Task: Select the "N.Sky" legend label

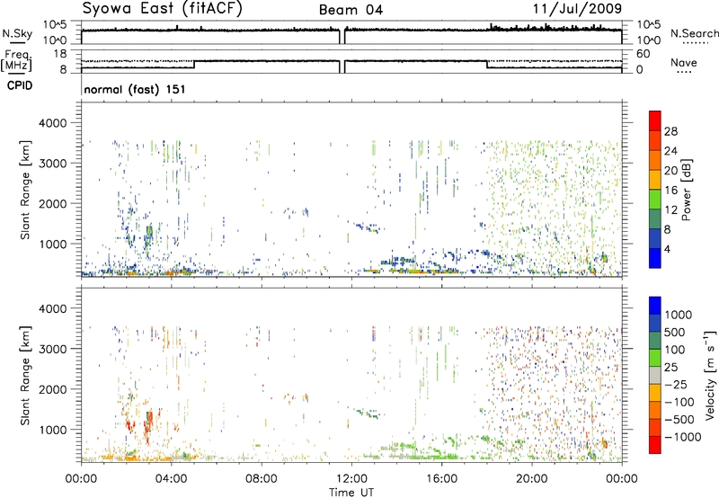Action: [x=17, y=33]
